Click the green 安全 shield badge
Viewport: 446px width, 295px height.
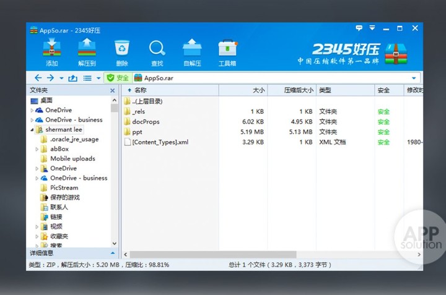coord(118,78)
